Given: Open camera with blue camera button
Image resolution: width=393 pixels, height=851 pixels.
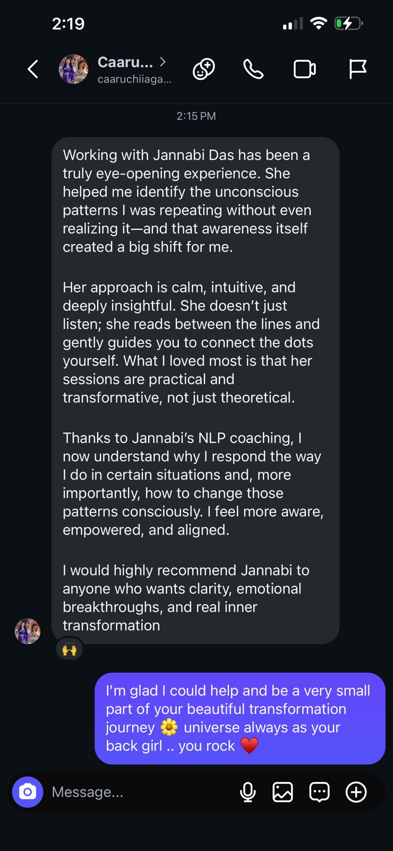Looking at the screenshot, I should [x=28, y=792].
